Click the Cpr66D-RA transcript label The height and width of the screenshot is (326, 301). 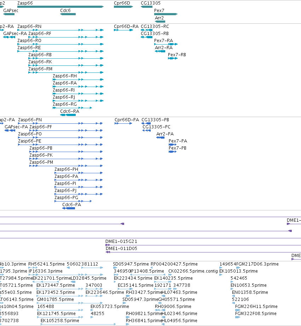[x=126, y=27]
